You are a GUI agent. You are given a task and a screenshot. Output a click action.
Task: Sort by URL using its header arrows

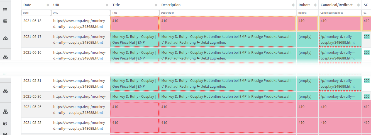click(x=107, y=5)
